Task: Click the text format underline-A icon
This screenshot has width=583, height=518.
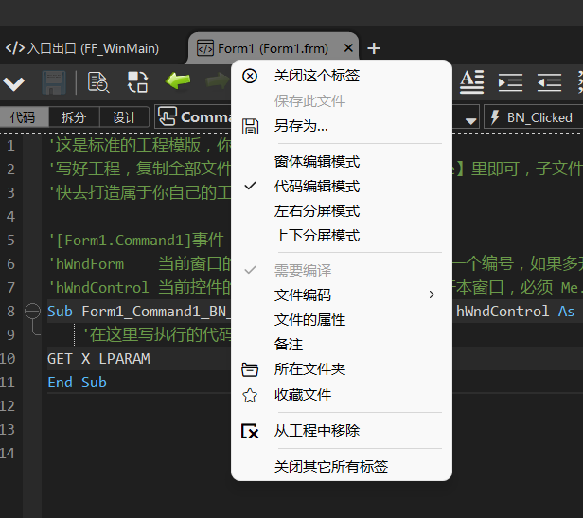Action: click(471, 82)
